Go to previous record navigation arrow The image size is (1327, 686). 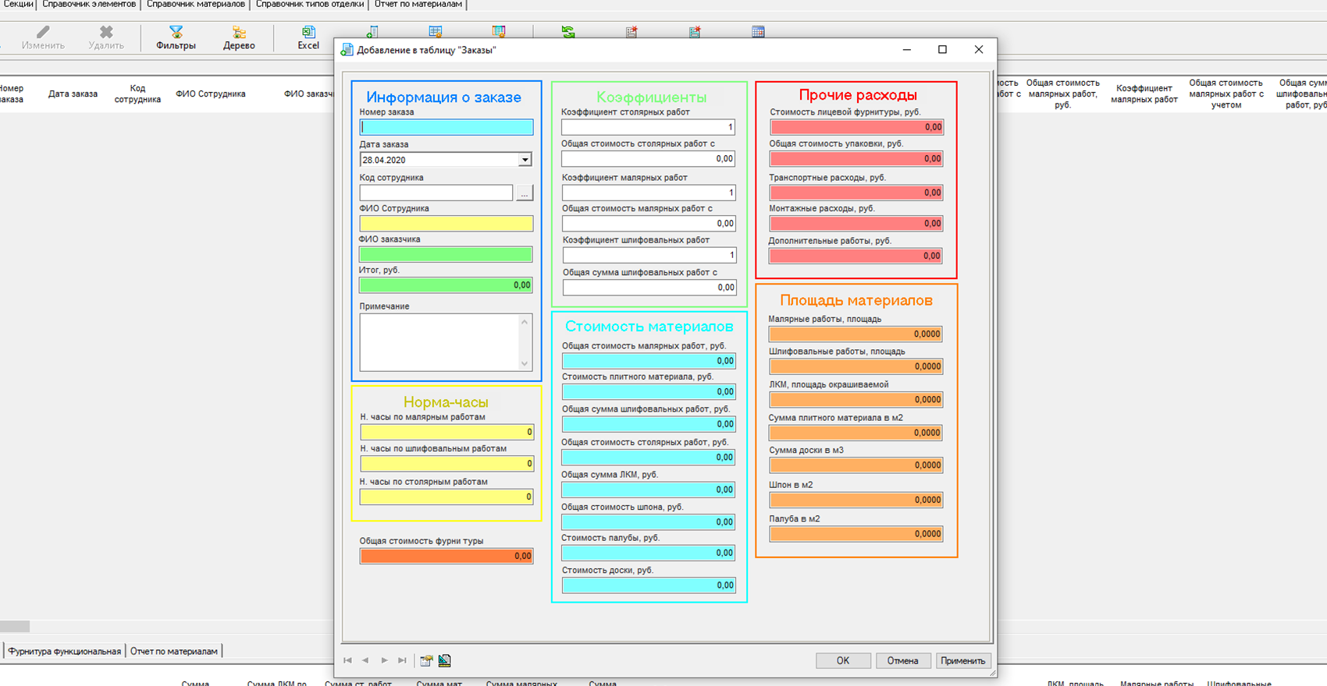[365, 660]
